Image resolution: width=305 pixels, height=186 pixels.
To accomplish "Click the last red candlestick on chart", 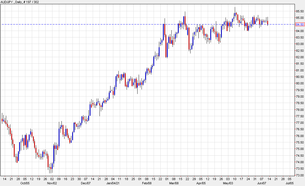I will click(x=268, y=23).
